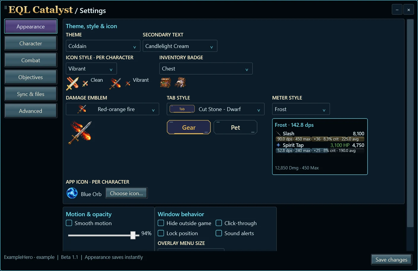Turn on Sound alerts checkbox

coord(218,233)
